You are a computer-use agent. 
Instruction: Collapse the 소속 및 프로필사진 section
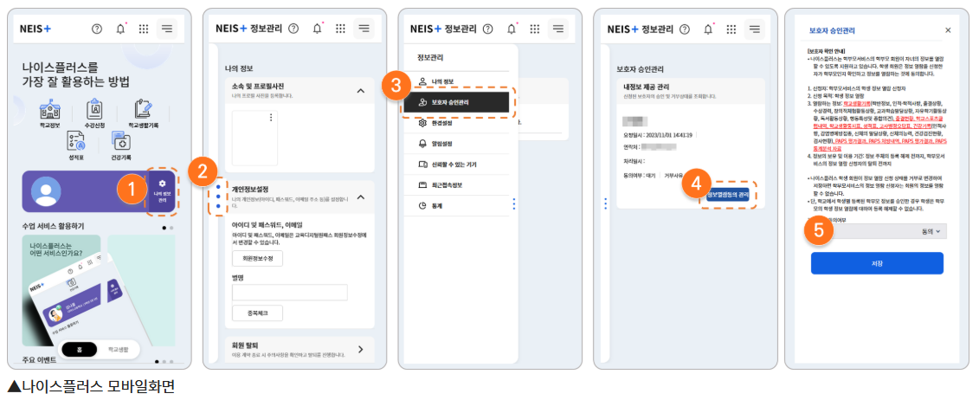360,91
